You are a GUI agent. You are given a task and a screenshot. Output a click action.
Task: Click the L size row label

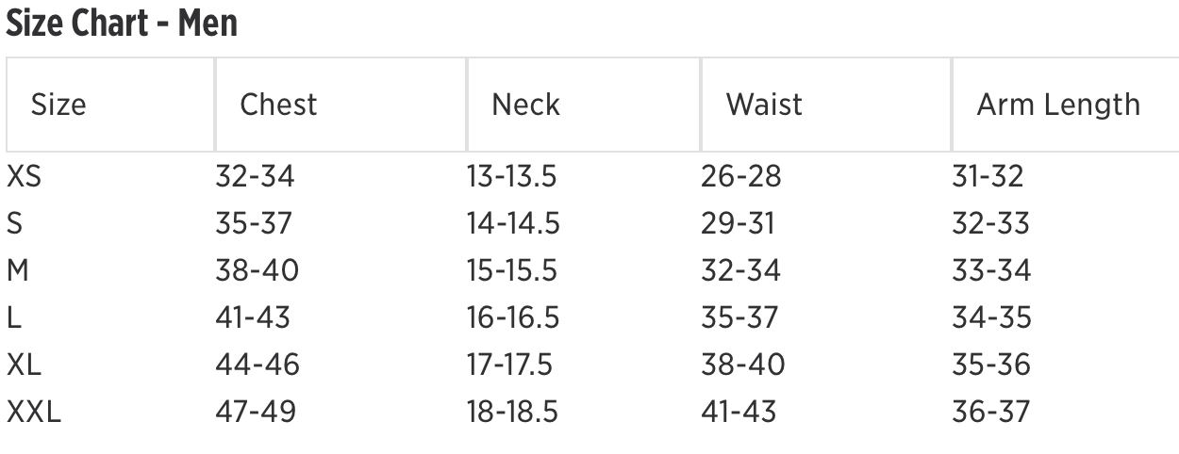coord(13,317)
